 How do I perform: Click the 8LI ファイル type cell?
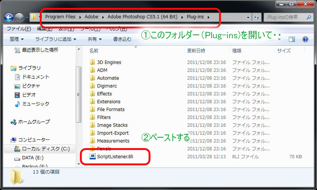pyautogui.click(x=245, y=157)
